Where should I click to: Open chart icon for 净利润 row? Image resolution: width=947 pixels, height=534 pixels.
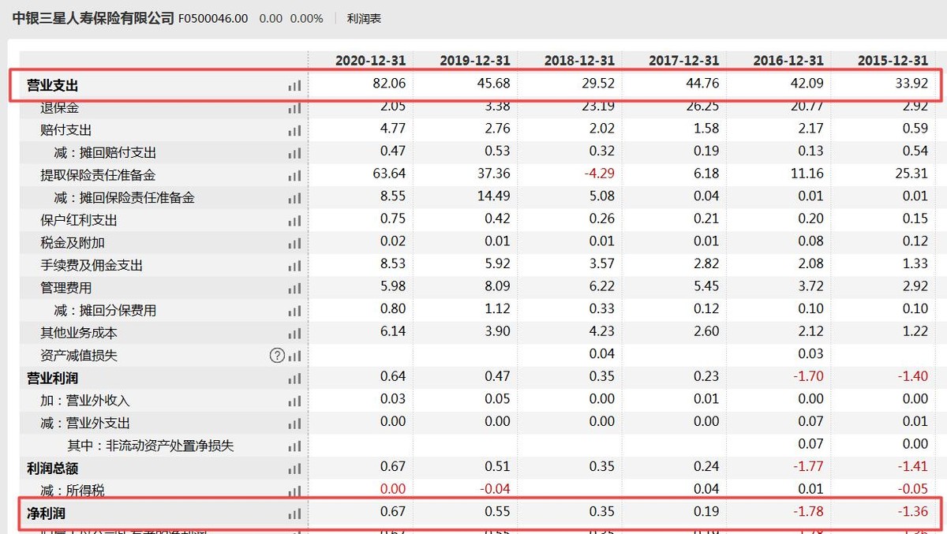pos(294,514)
